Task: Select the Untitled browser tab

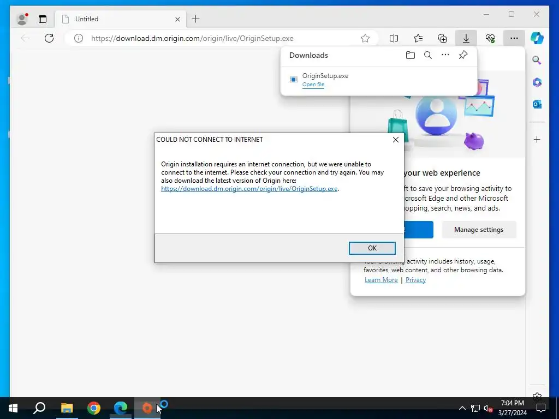Action: click(x=121, y=19)
